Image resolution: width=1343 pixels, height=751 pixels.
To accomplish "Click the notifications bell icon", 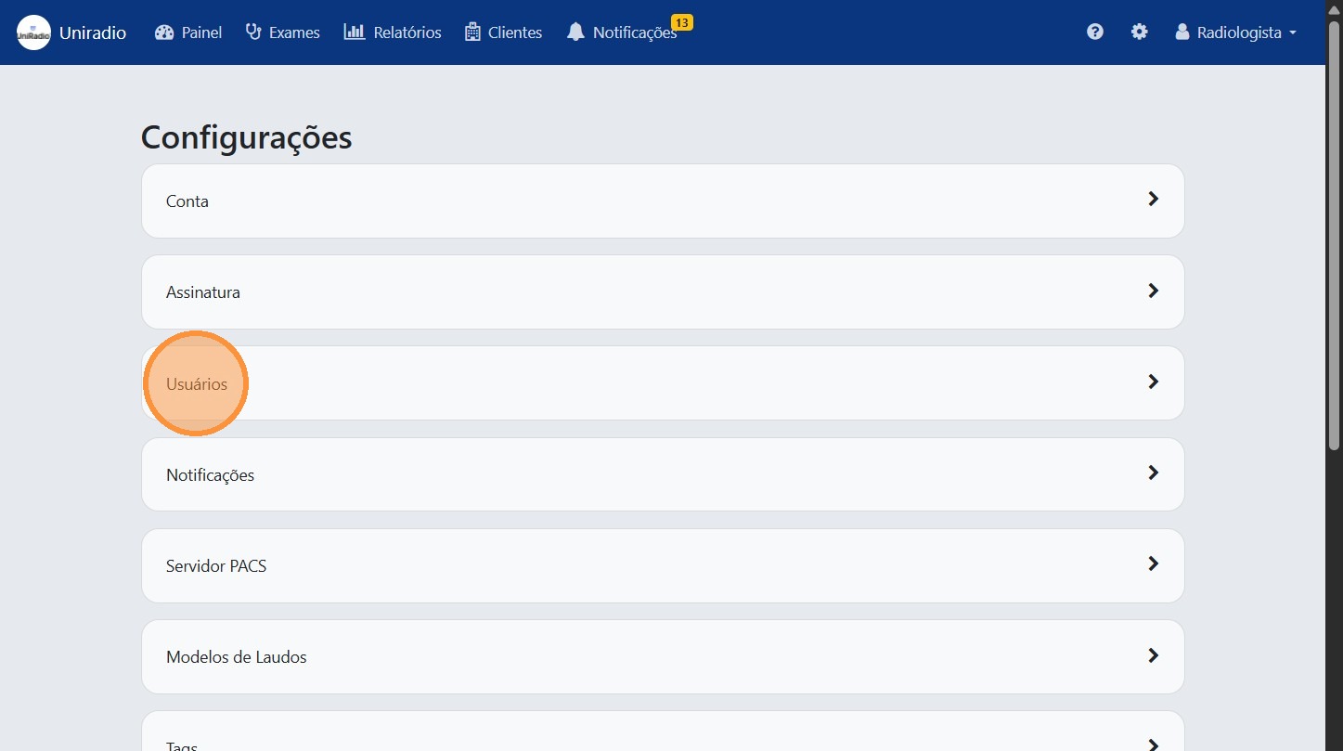I will (x=575, y=32).
